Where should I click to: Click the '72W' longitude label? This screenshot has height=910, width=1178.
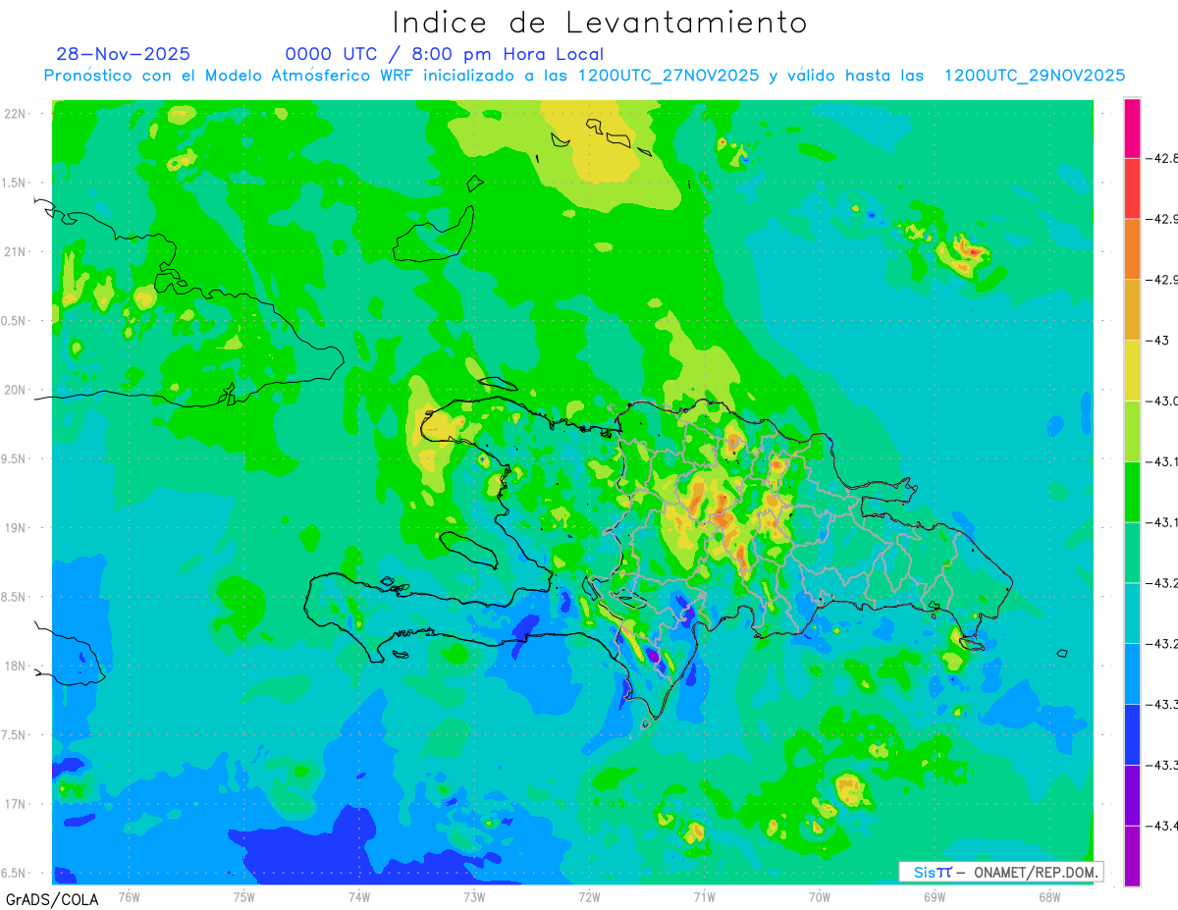[589, 897]
